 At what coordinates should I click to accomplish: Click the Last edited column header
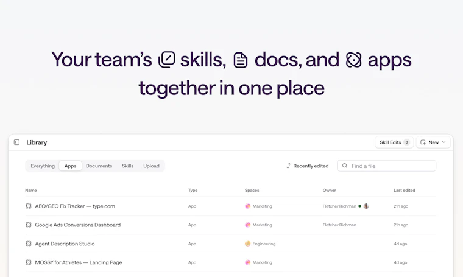click(405, 191)
